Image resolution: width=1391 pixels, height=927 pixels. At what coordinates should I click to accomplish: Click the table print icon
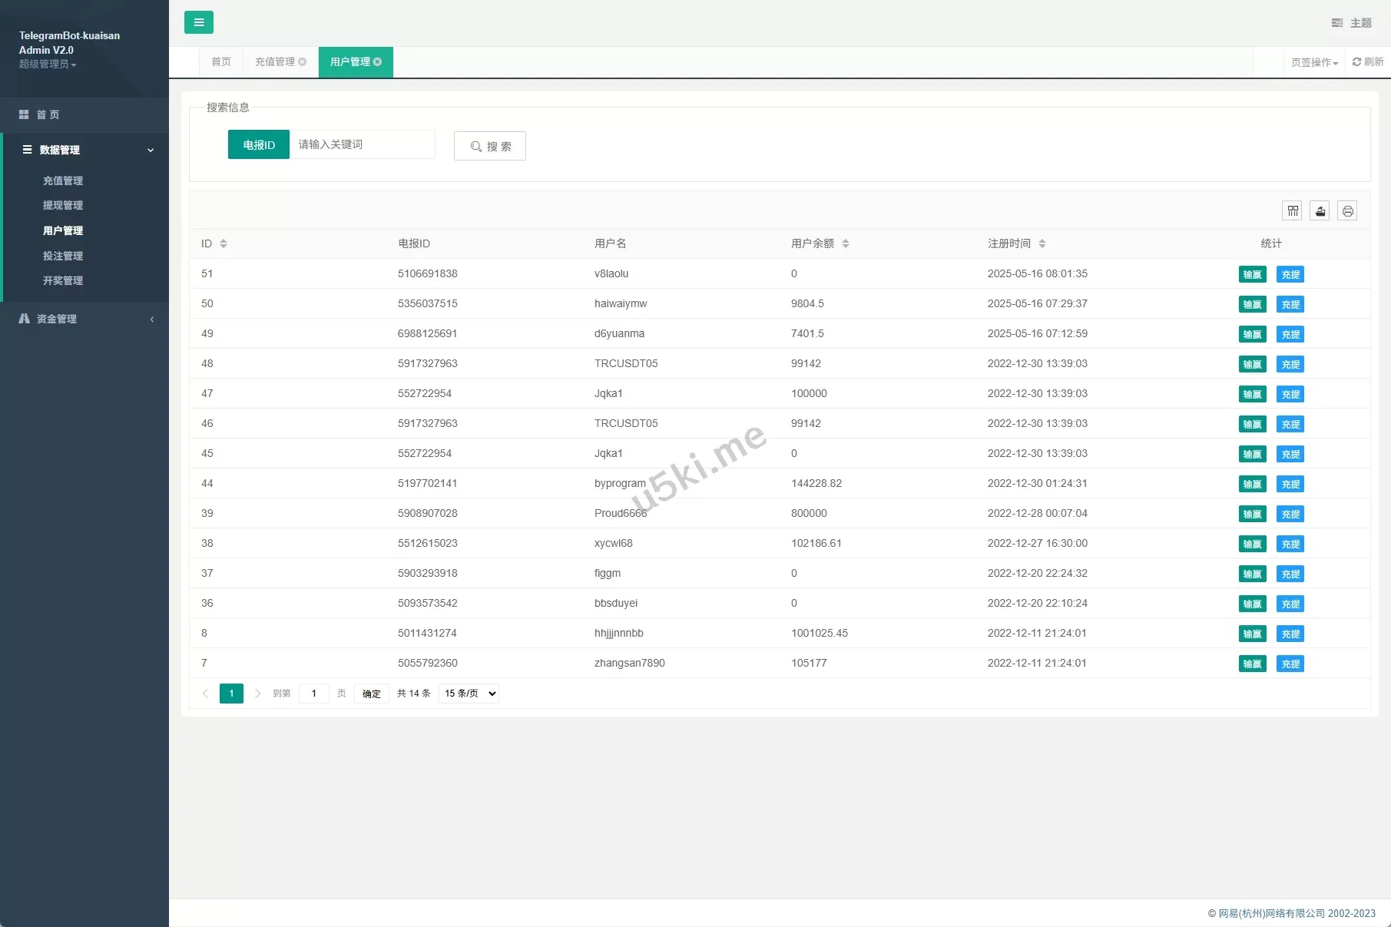point(1347,210)
